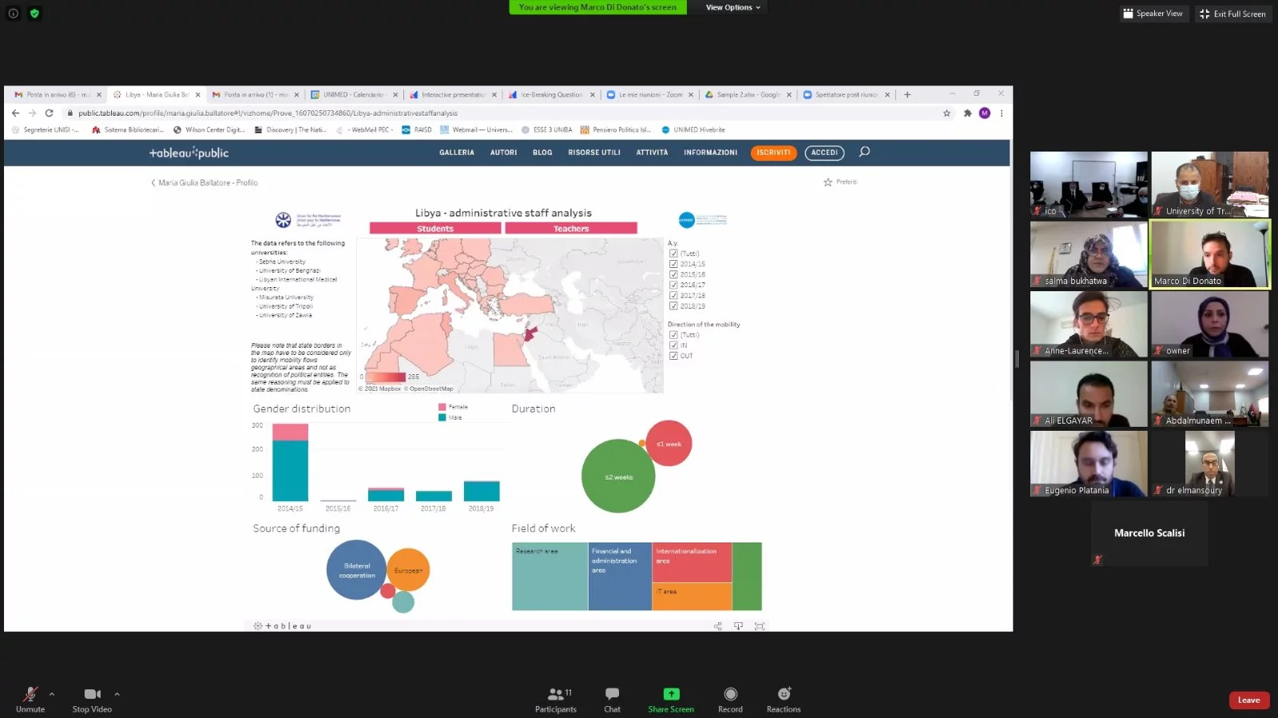Expand the View Options dropdown
Image resolution: width=1278 pixels, height=718 pixels.
click(732, 7)
